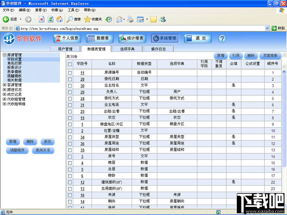Tick the select-all checkbox in table header
Viewport: 287px width, 215px height.
(70, 64)
